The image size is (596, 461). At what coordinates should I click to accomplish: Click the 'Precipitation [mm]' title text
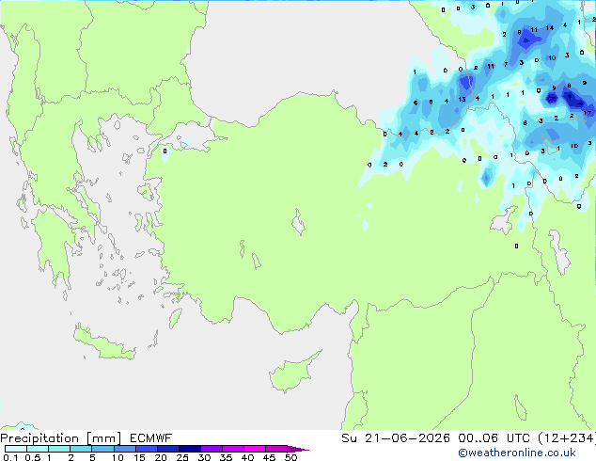61,438
